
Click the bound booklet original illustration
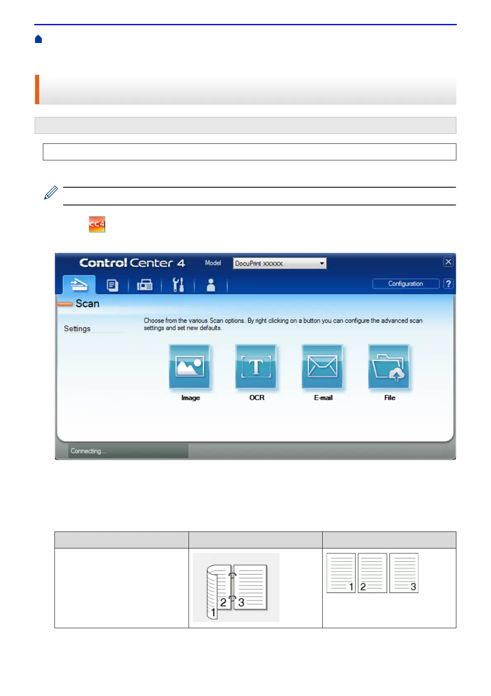236,587
